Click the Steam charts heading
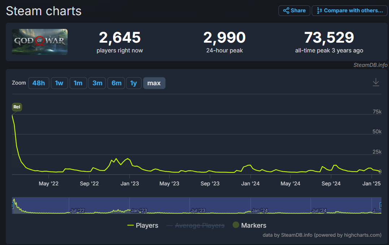Screen dimensions: 389x245 pos(44,11)
